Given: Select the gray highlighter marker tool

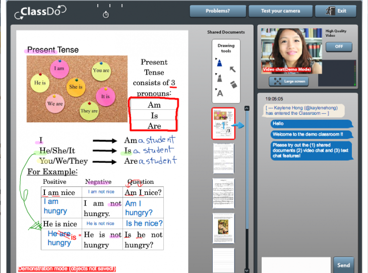Looking at the screenshot, I should [x=219, y=78].
